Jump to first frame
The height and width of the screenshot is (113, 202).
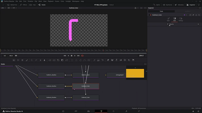click(65, 56)
